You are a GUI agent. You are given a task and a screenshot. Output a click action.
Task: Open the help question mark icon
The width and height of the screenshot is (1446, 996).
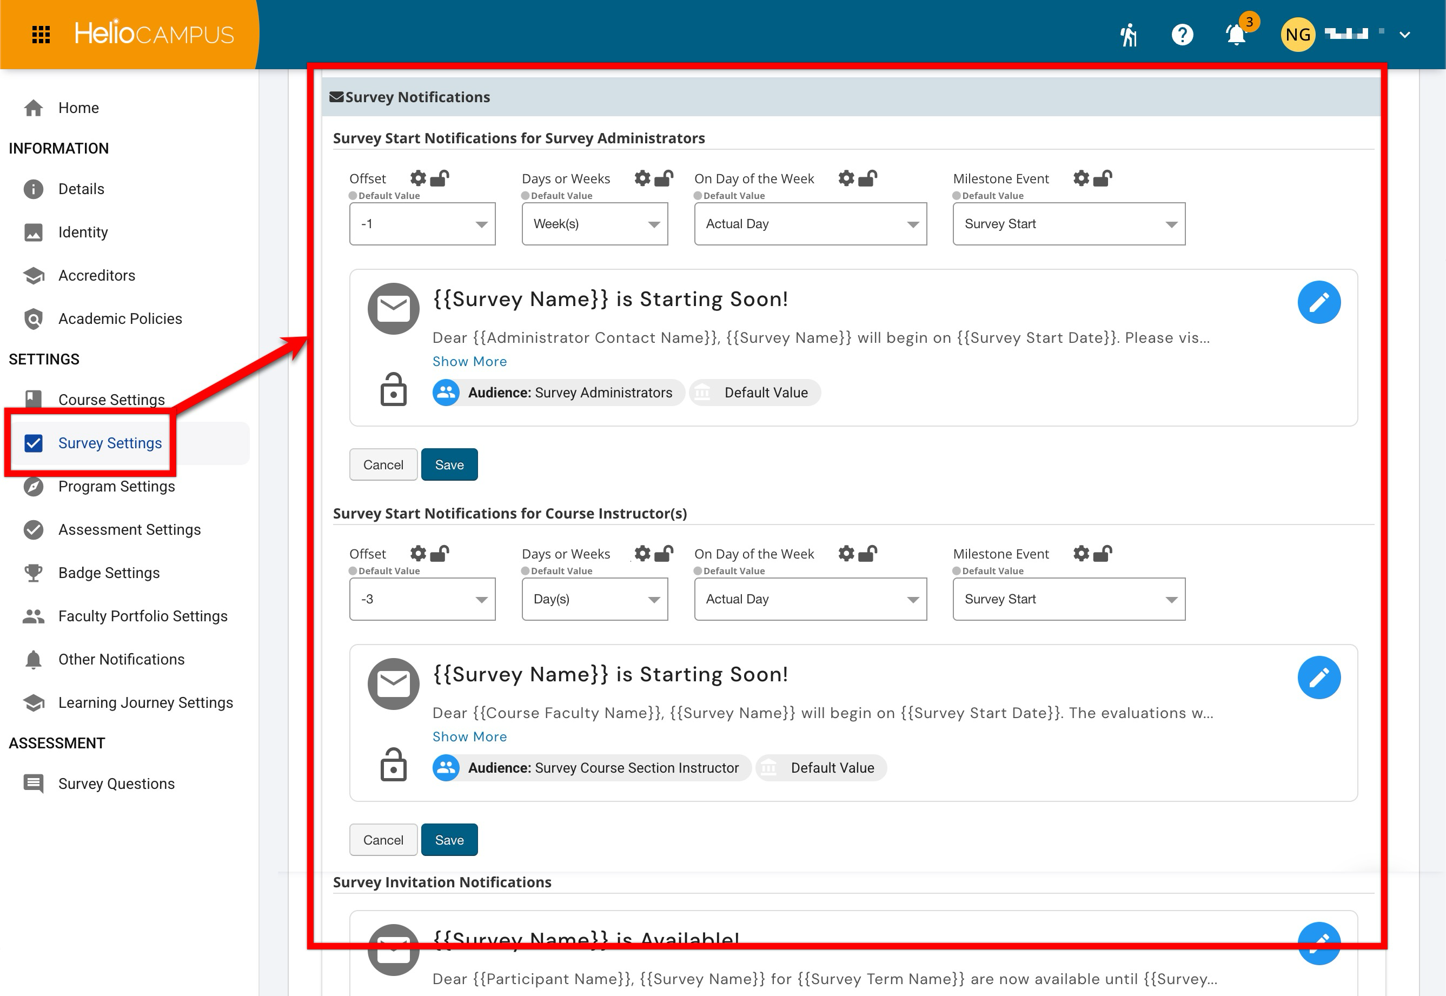pyautogui.click(x=1182, y=35)
